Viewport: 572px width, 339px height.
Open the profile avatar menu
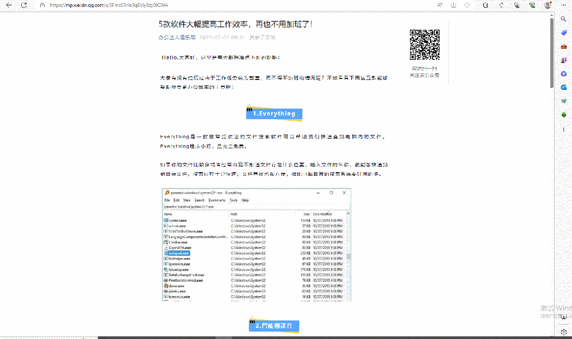[548, 5]
